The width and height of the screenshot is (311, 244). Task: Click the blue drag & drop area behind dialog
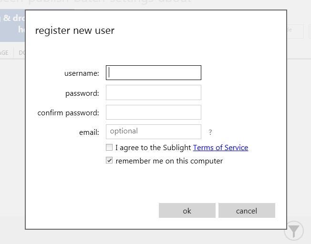tap(12, 25)
